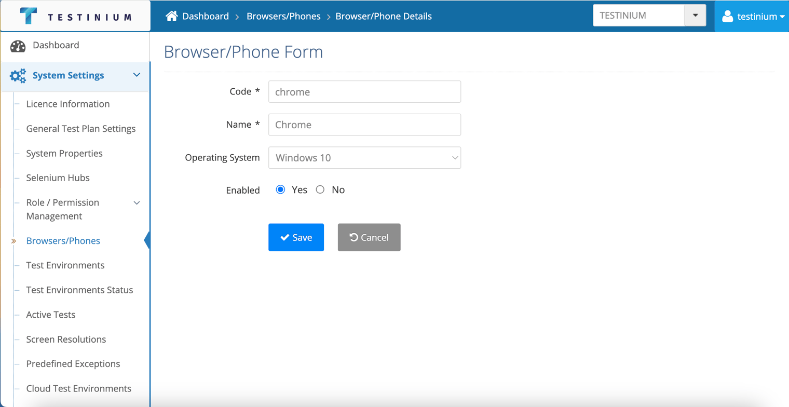The width and height of the screenshot is (789, 407).
Task: Click the Name input field
Action: [x=364, y=125]
